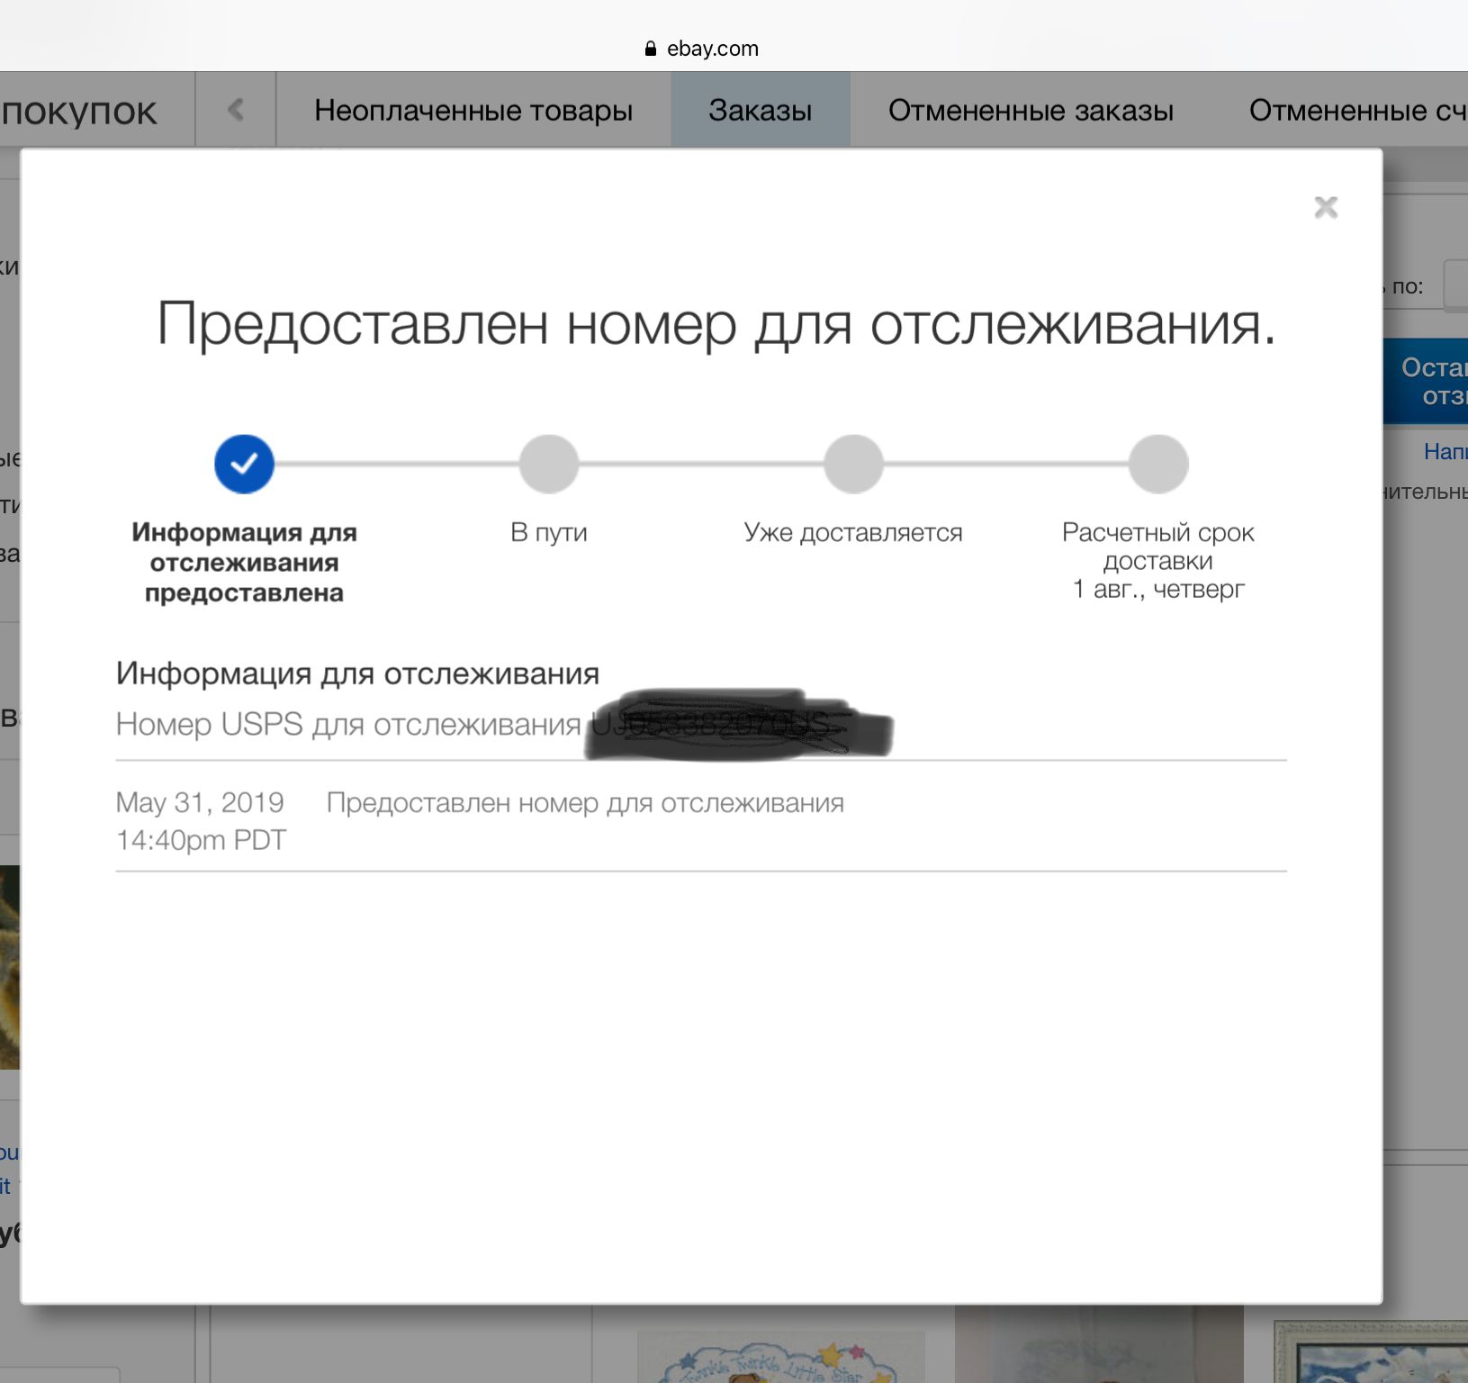The height and width of the screenshot is (1383, 1468).
Task: Open the partially visible 'Отмененные сч' tab
Action: click(x=1356, y=110)
